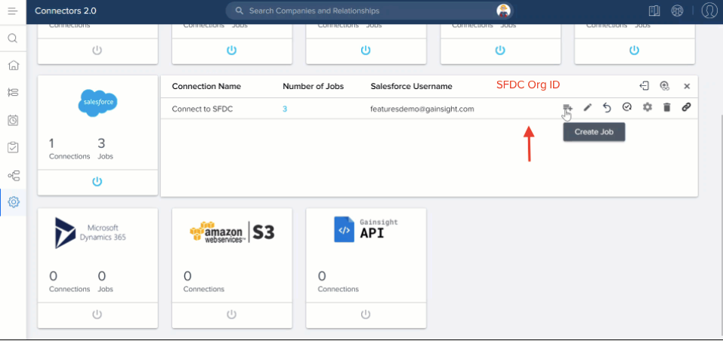Select the Administration gear in the sidebar
The image size is (723, 341).
tap(14, 201)
